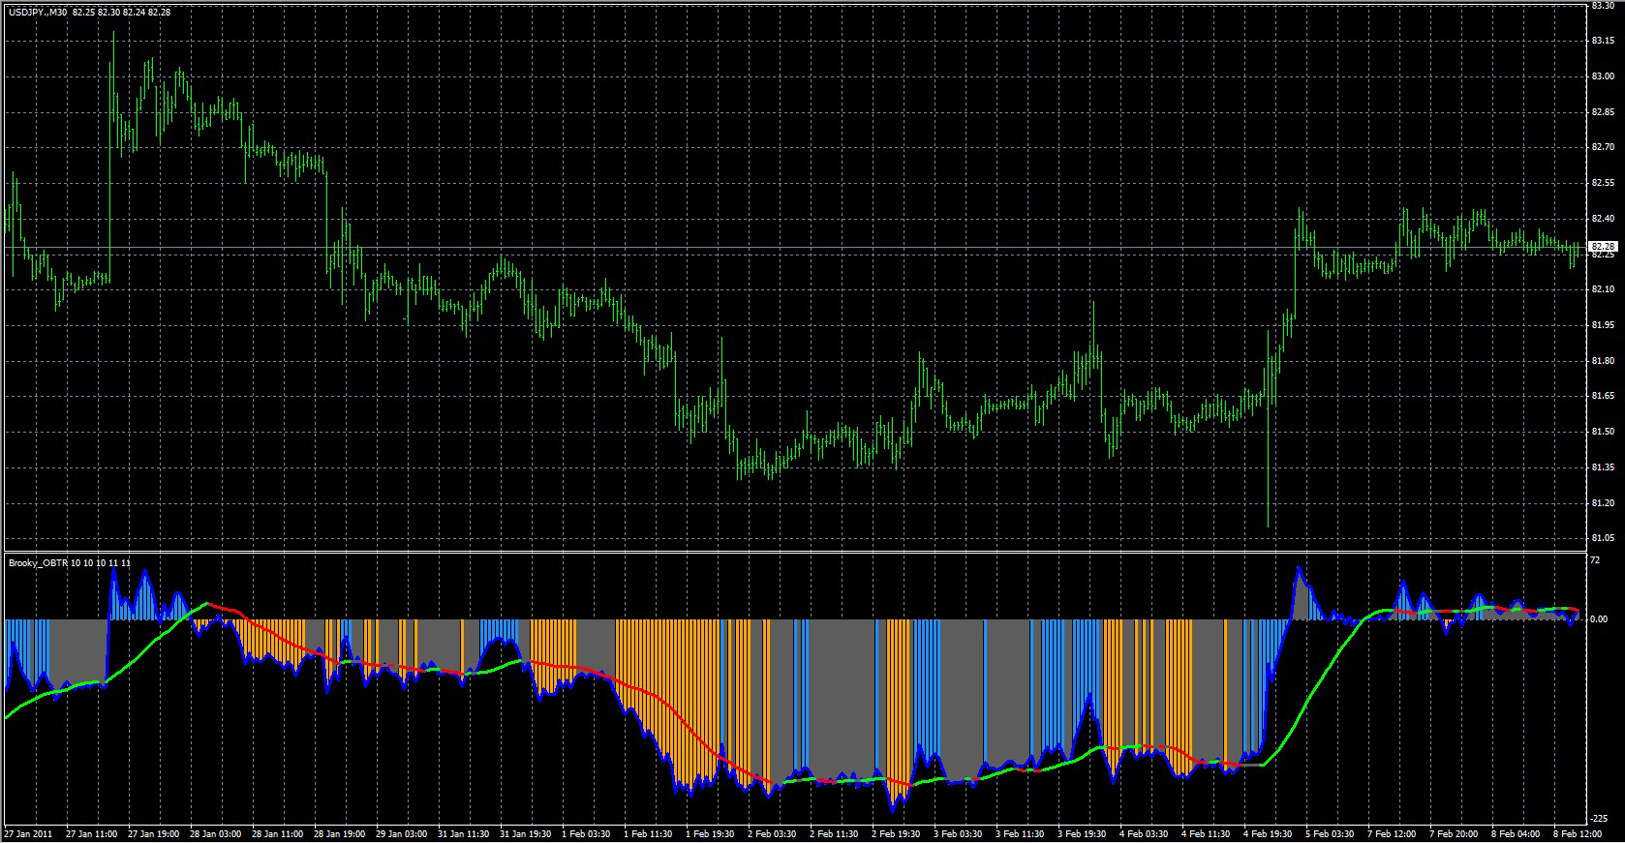
Task: Click the 8 Feb 12:00 time label
Action: coord(1579,833)
